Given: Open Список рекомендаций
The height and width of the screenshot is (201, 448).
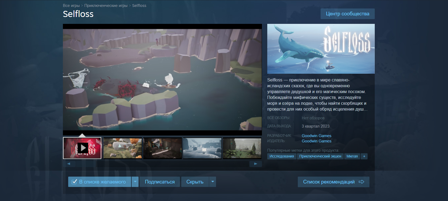Looking at the screenshot, I should 334,182.
